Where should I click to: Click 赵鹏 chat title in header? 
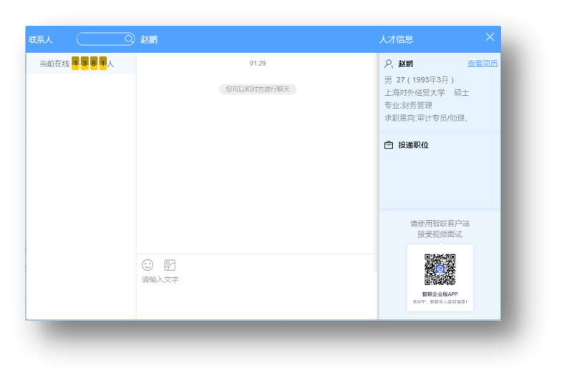149,39
